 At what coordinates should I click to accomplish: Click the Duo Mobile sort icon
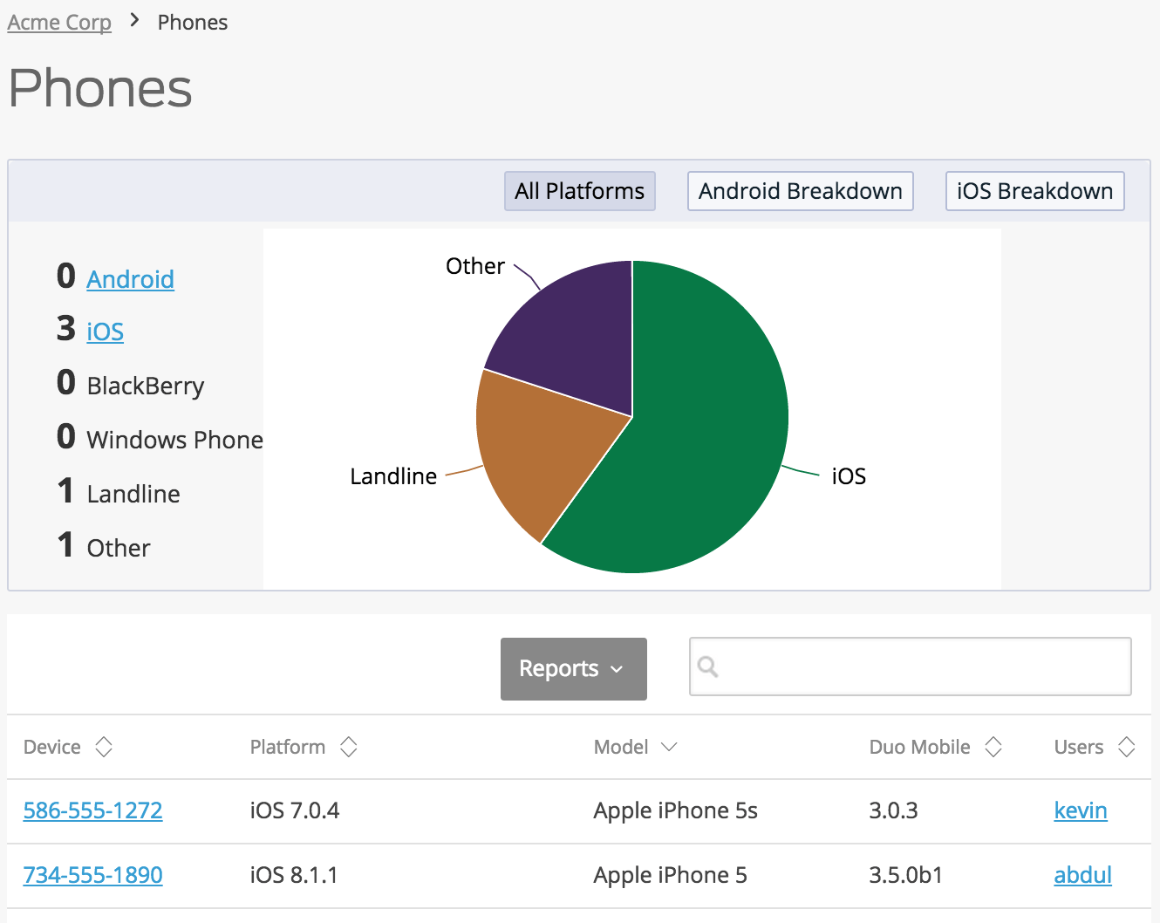[993, 747]
